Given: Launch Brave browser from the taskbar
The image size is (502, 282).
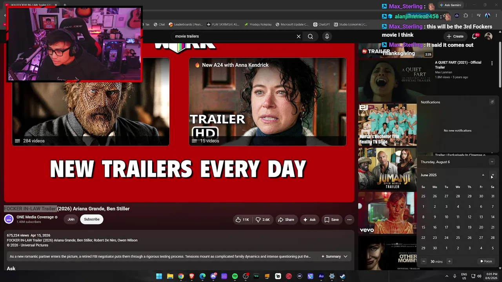Looking at the screenshot, I should click(x=191, y=276).
